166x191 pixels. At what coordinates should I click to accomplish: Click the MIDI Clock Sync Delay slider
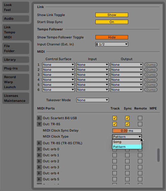click(x=127, y=131)
